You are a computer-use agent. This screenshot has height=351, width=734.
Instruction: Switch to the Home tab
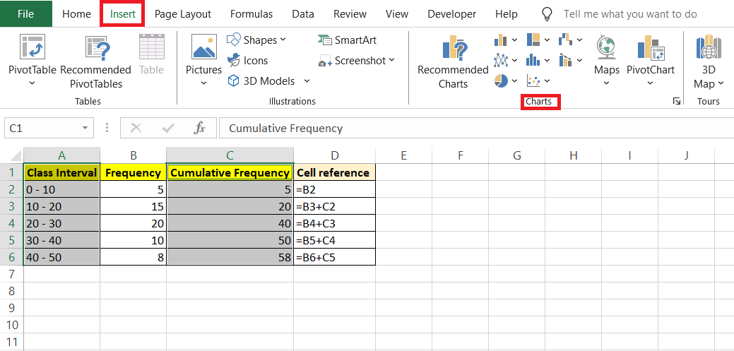[76, 14]
